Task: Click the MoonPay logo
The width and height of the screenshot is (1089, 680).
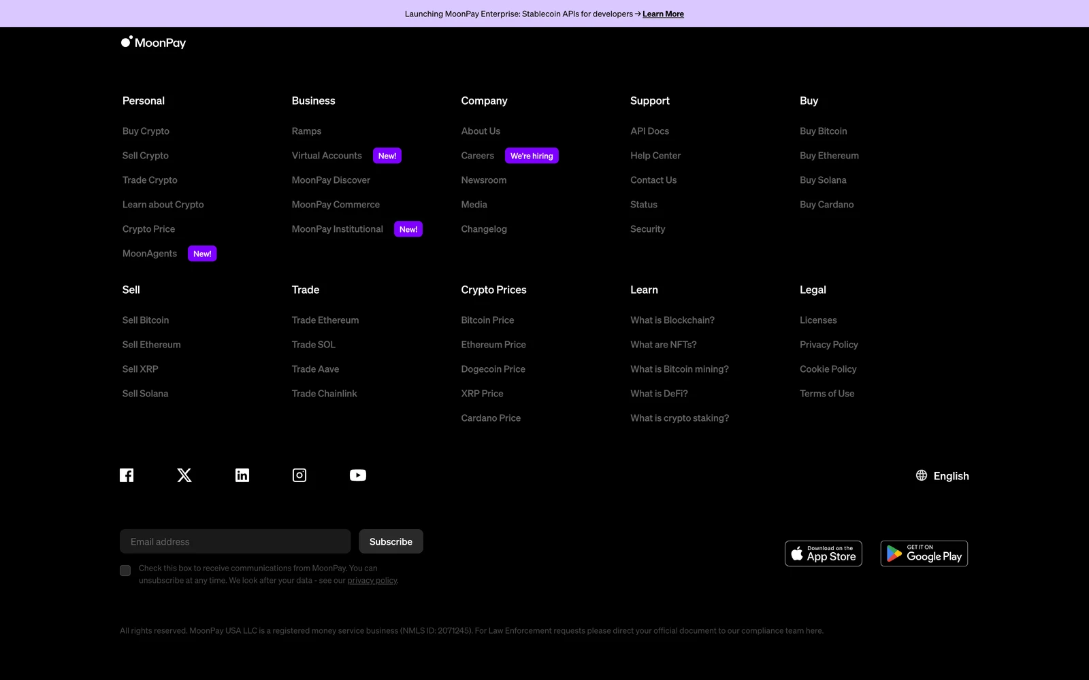Action: 153,42
